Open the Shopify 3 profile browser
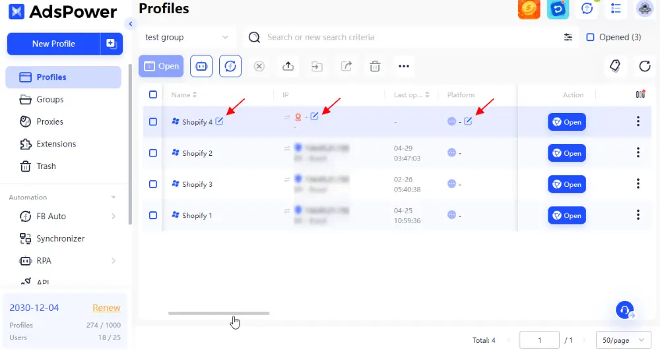 pos(566,184)
